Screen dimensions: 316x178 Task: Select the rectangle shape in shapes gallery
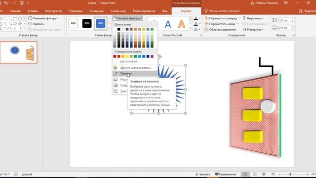pos(15,19)
